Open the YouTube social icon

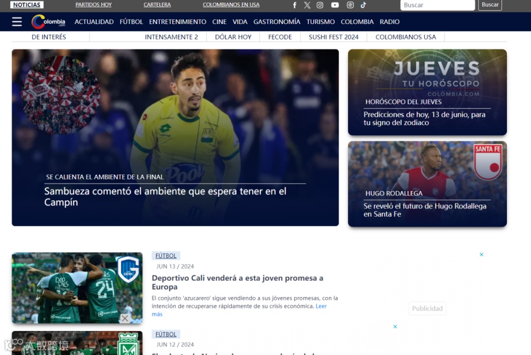pyautogui.click(x=335, y=5)
